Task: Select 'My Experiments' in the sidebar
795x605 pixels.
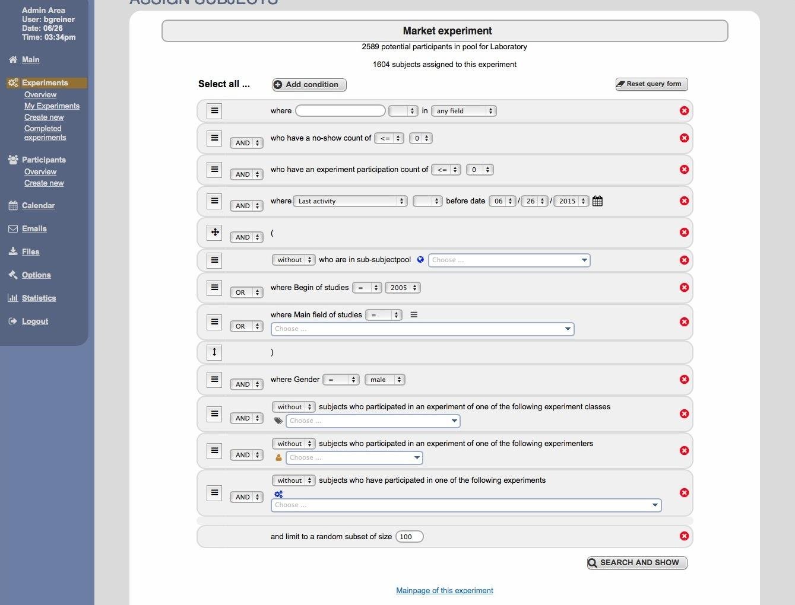Action: coord(52,106)
